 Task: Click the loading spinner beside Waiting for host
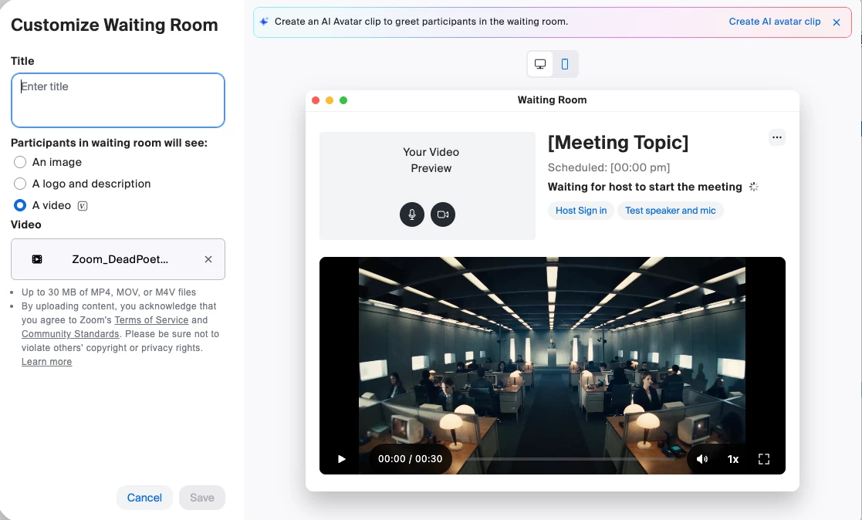(x=754, y=187)
